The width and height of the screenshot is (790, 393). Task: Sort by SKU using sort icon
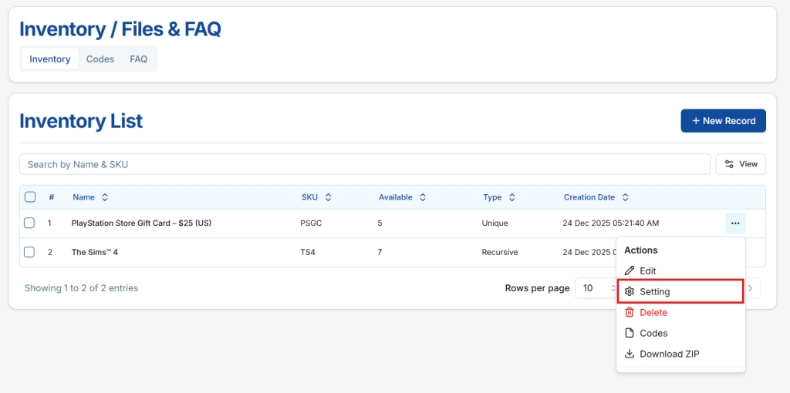pos(328,197)
